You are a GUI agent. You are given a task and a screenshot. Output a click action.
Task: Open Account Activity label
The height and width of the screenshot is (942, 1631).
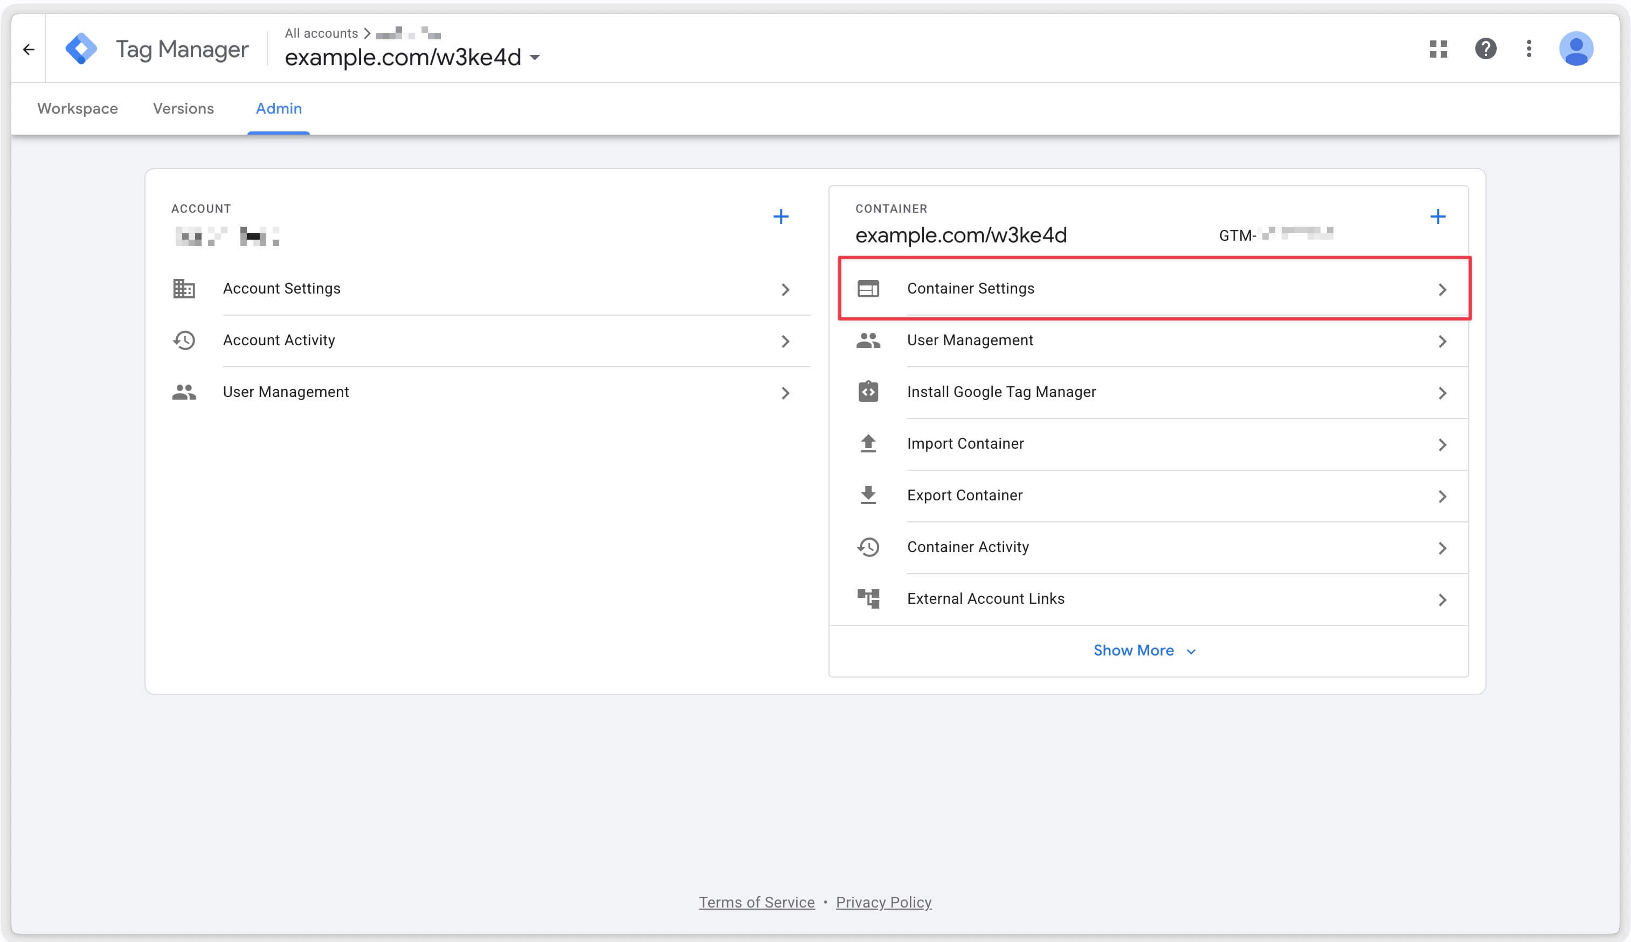pos(279,340)
